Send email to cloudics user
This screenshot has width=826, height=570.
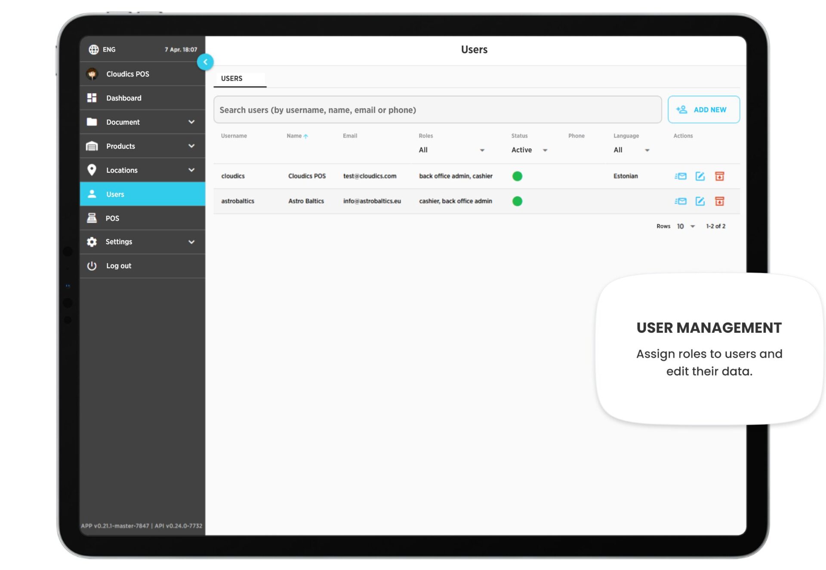(x=681, y=176)
